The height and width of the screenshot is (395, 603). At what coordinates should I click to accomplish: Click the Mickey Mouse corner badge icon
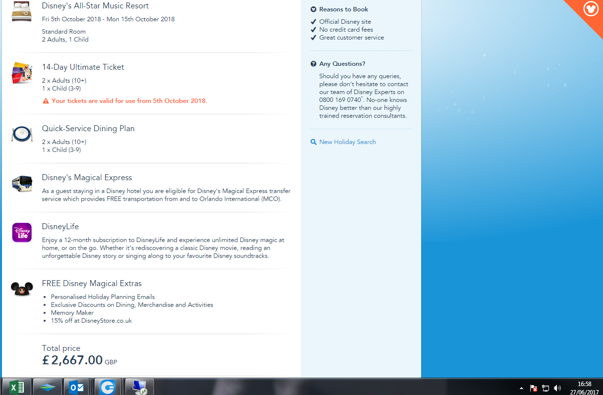coord(591,8)
